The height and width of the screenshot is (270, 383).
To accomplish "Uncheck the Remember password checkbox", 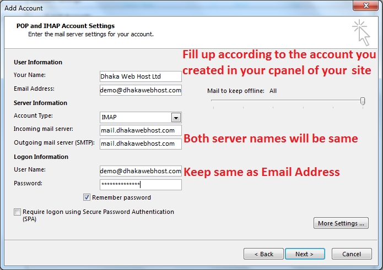I will click(87, 197).
